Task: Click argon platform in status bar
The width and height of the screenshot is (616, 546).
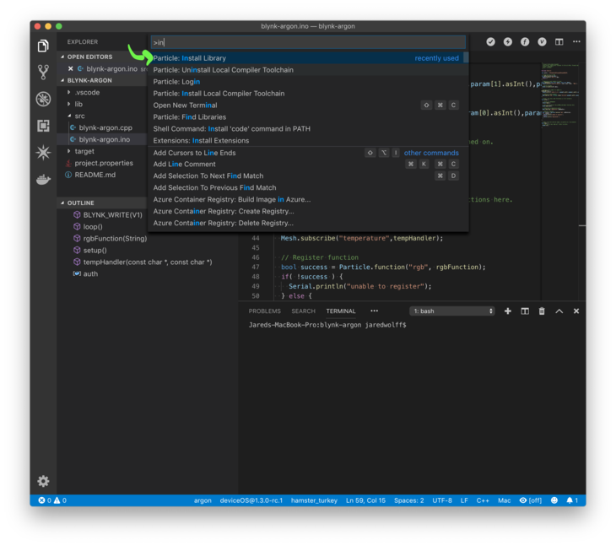Action: point(203,500)
